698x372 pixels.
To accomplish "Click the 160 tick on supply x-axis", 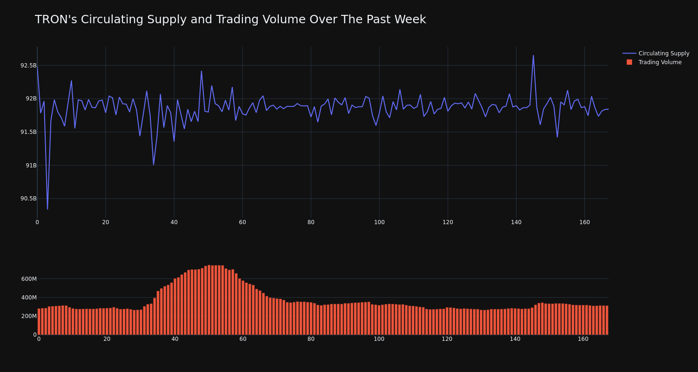I will coord(584,222).
